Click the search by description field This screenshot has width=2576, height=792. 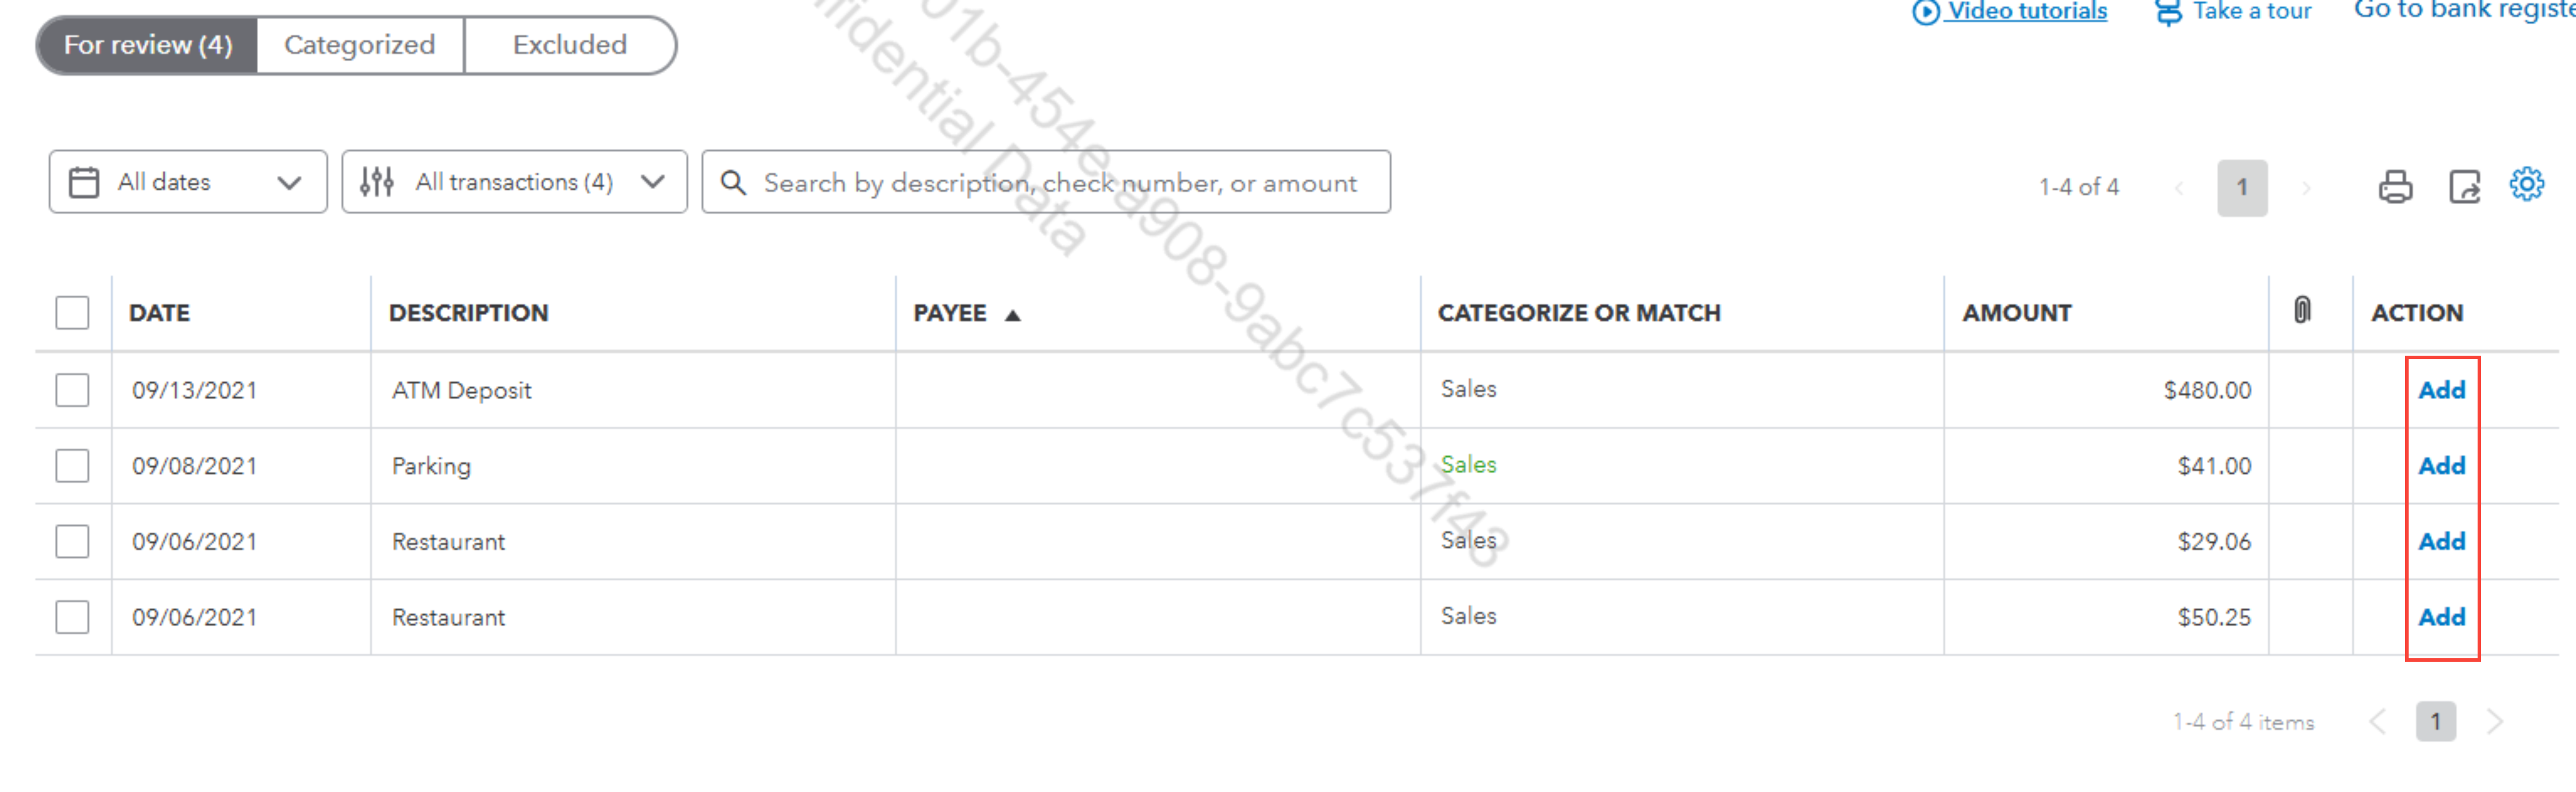pyautogui.click(x=1046, y=182)
